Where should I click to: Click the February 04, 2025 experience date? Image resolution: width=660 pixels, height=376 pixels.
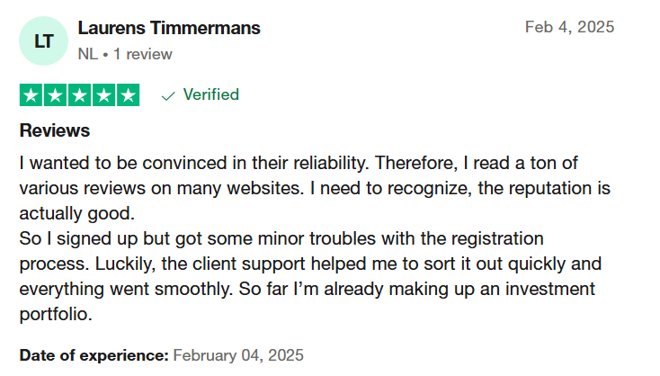coord(238,355)
